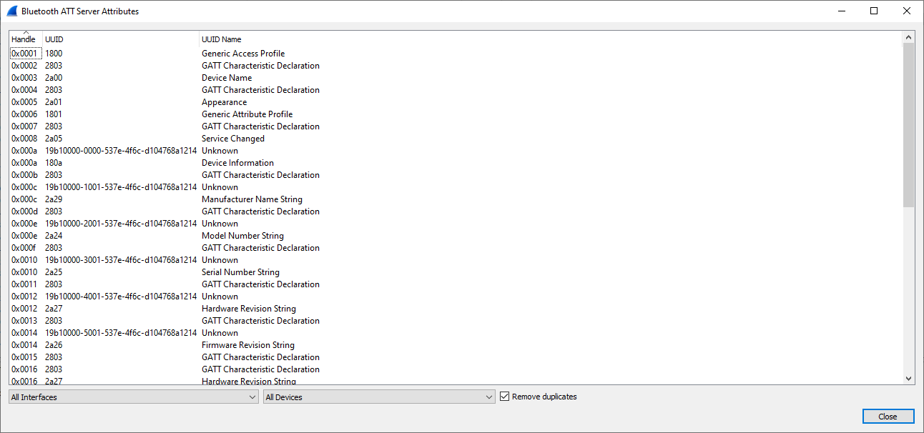The height and width of the screenshot is (433, 924).
Task: Select the Generic Access Profile row
Action: tap(456, 54)
